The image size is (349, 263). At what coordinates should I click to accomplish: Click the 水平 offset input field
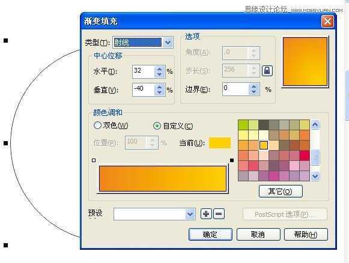pyautogui.click(x=144, y=71)
